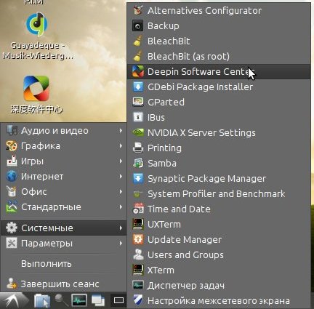
Task: Expand the Игры submenu arrow
Action: click(x=121, y=161)
